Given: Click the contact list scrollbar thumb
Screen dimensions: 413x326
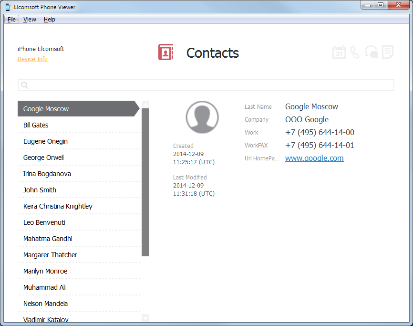Looking at the screenshot, I should tap(145, 181).
